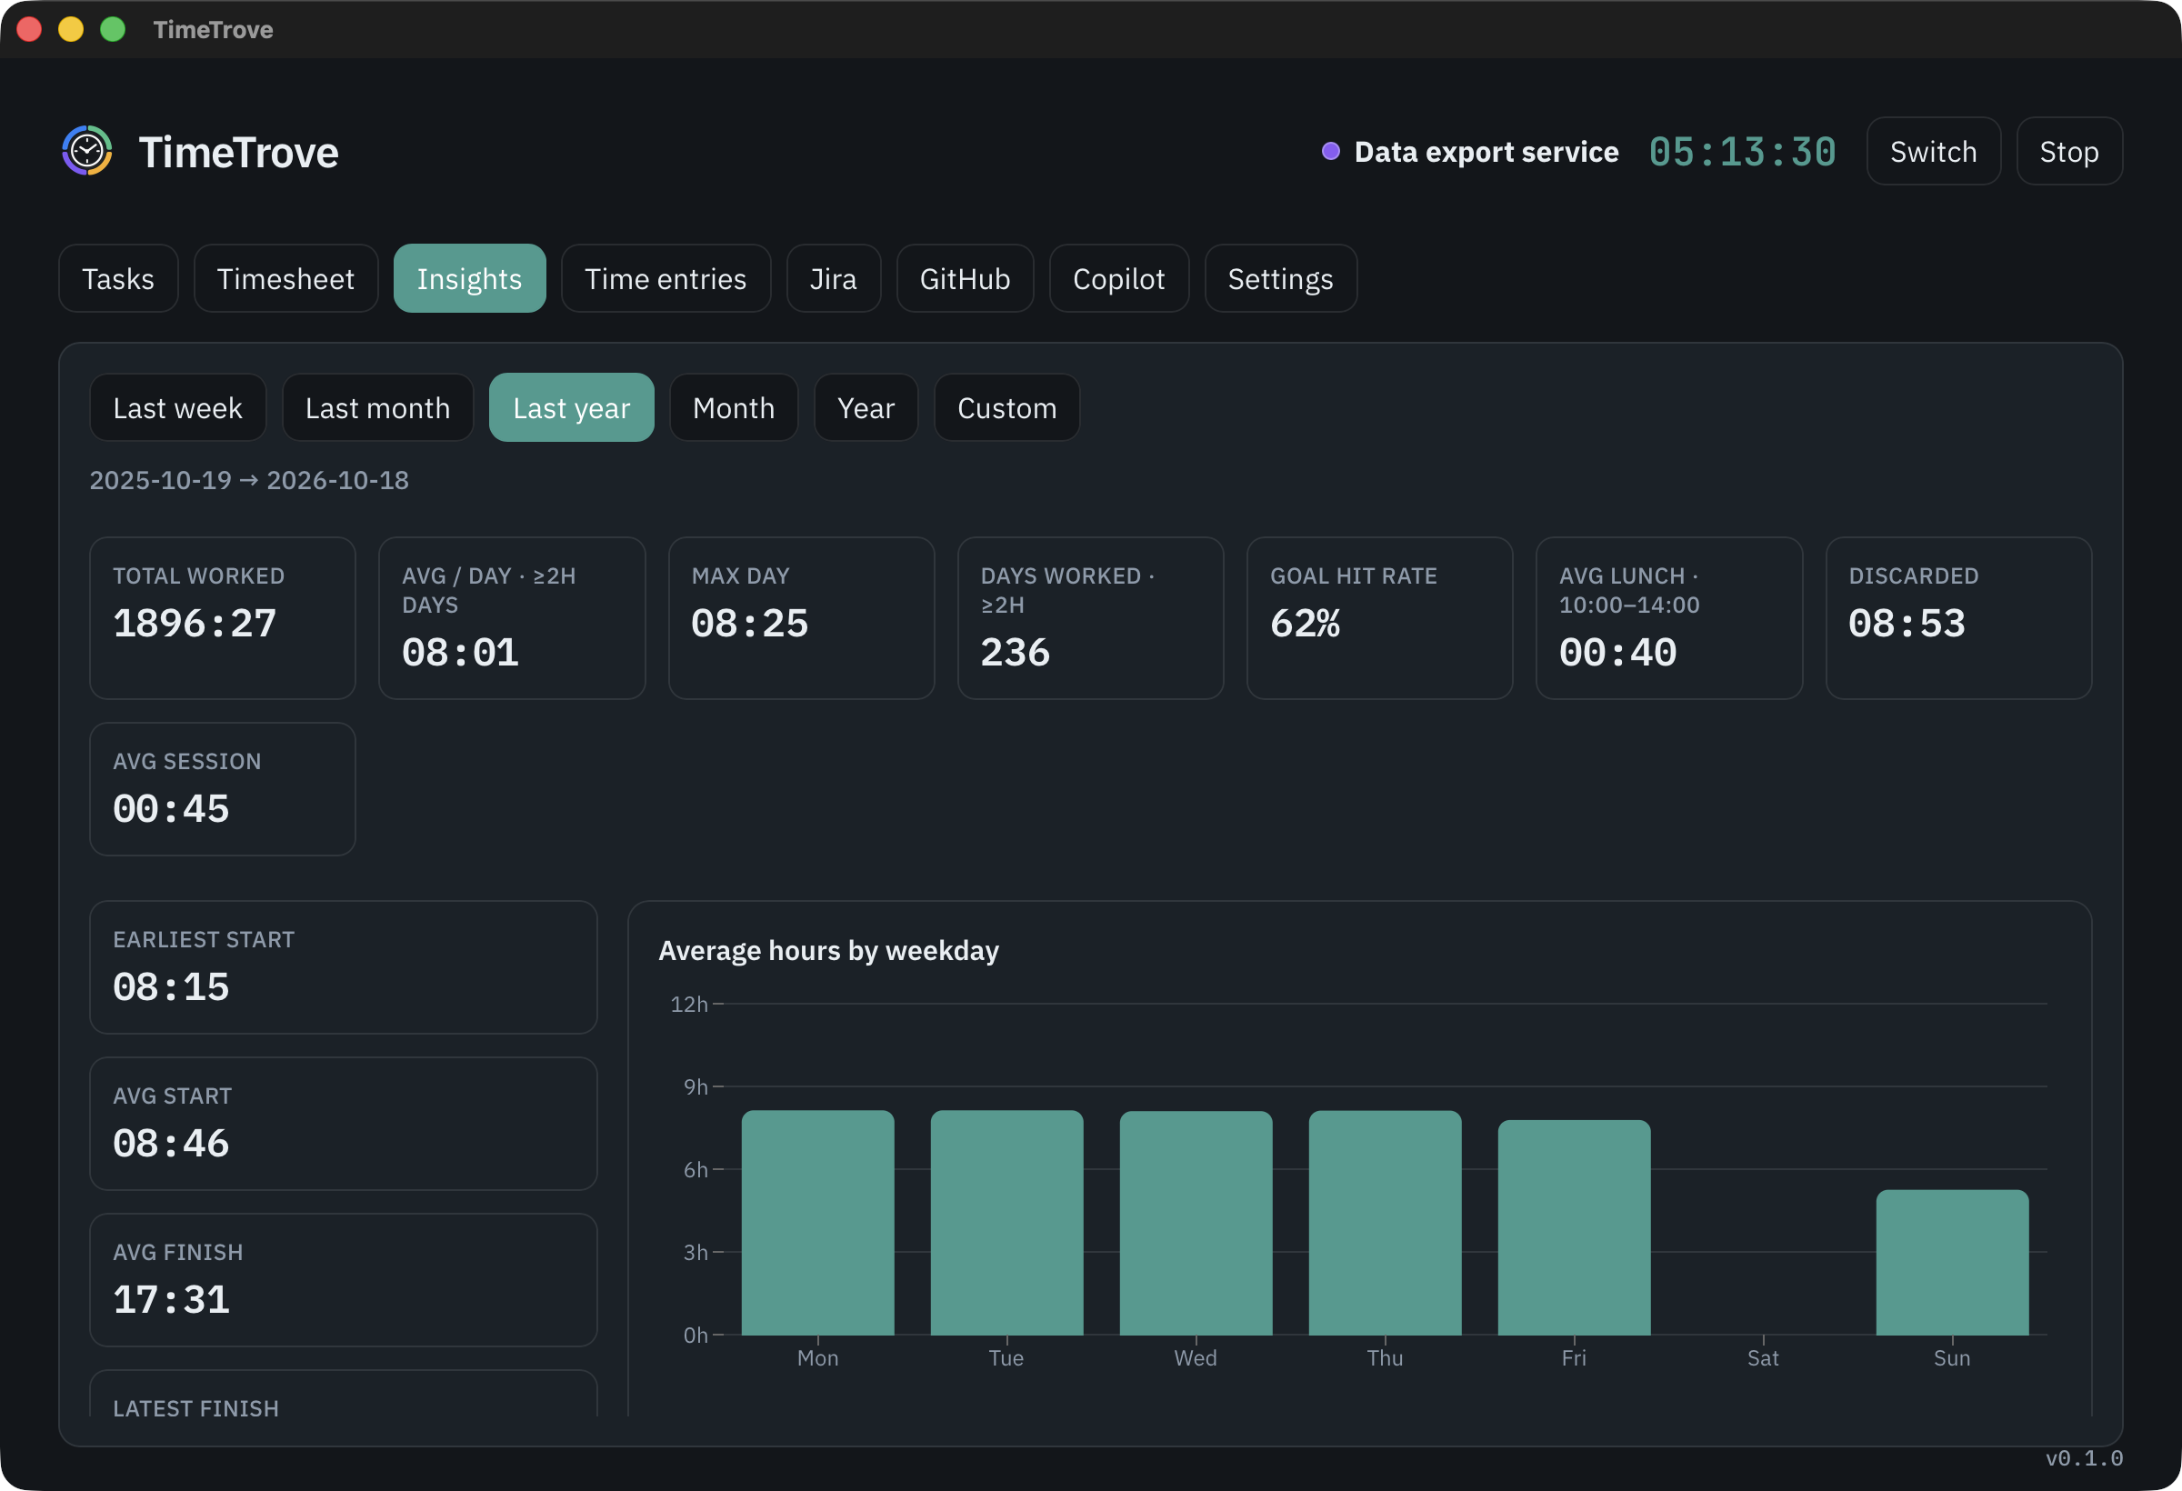2182x1491 pixels.
Task: Click the Sat axis label
Action: point(1763,1357)
